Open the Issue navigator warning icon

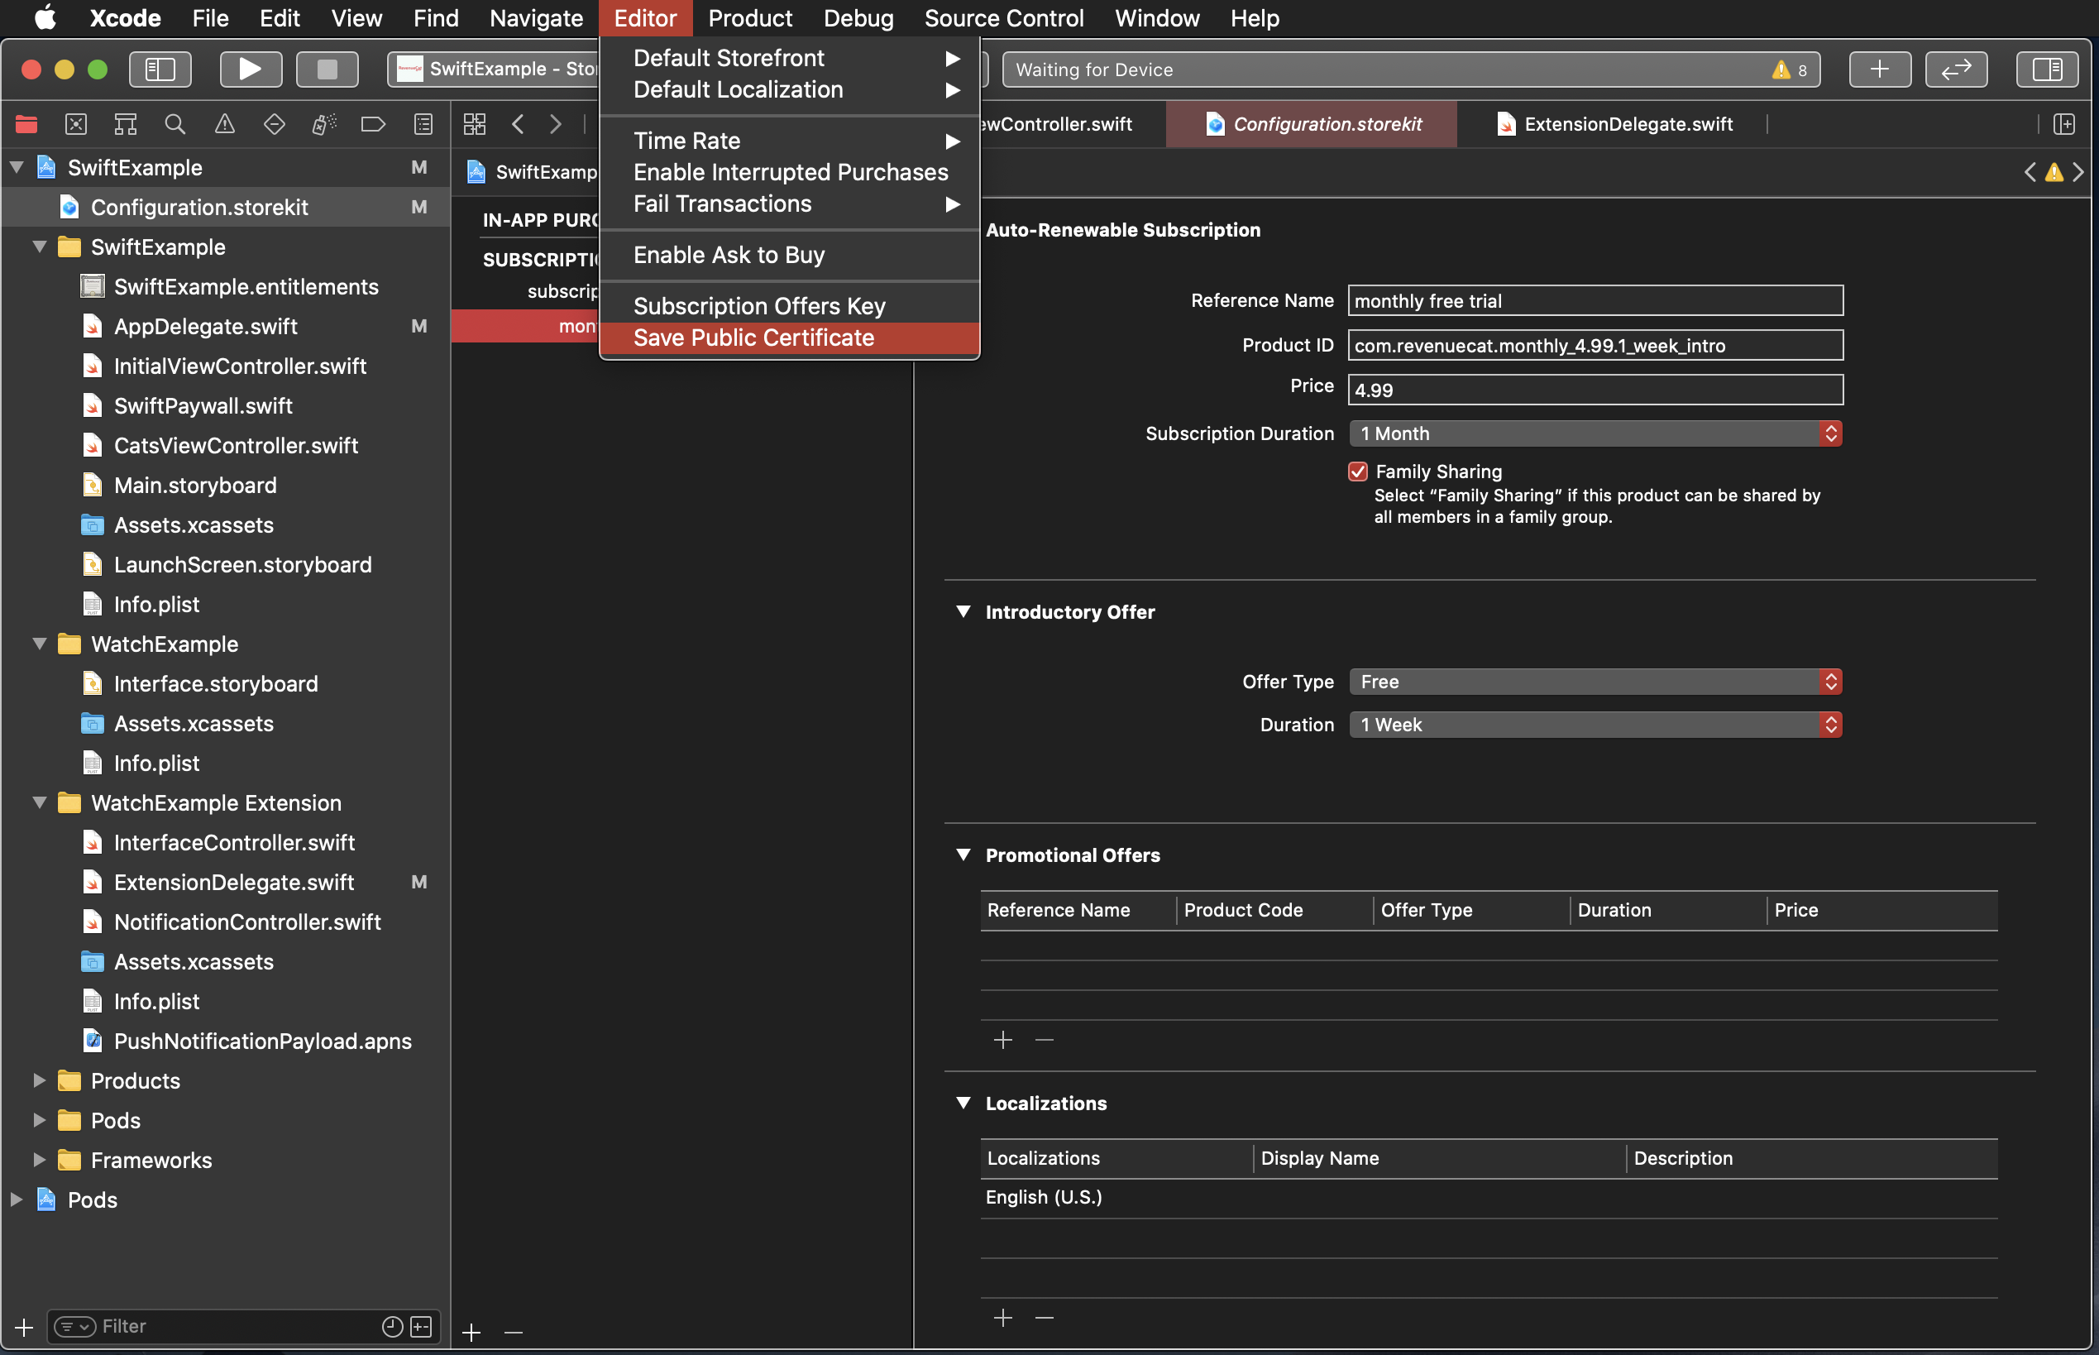[x=225, y=124]
